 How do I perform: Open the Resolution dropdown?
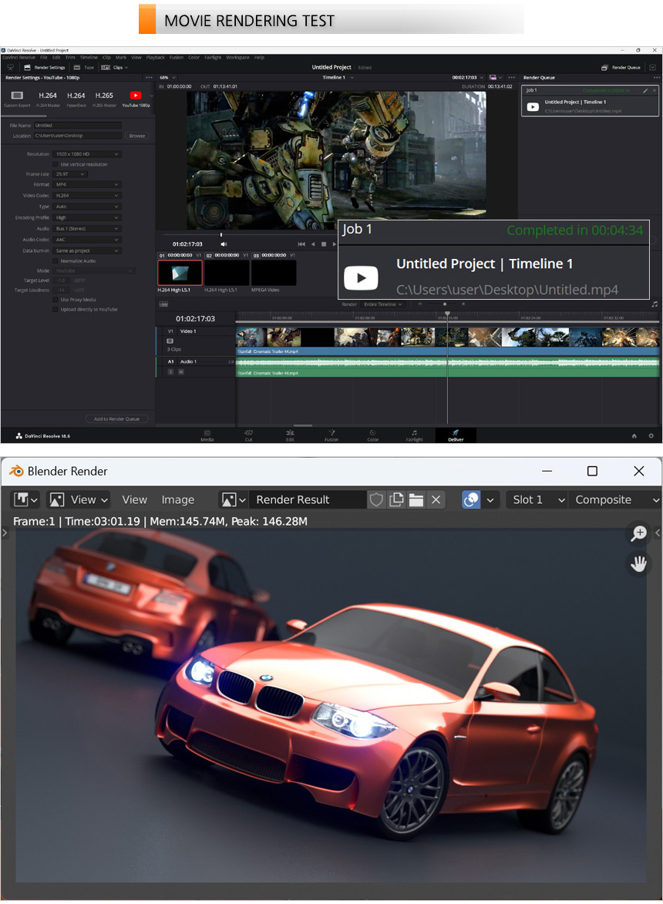click(x=87, y=154)
